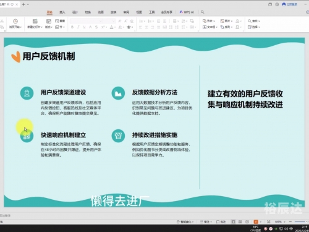Expand the New Slide dropdown arrow
Screen dimensions: 309x232
coord(41,27)
